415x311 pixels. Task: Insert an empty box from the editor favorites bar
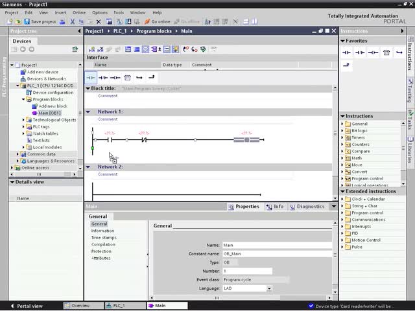(x=127, y=78)
